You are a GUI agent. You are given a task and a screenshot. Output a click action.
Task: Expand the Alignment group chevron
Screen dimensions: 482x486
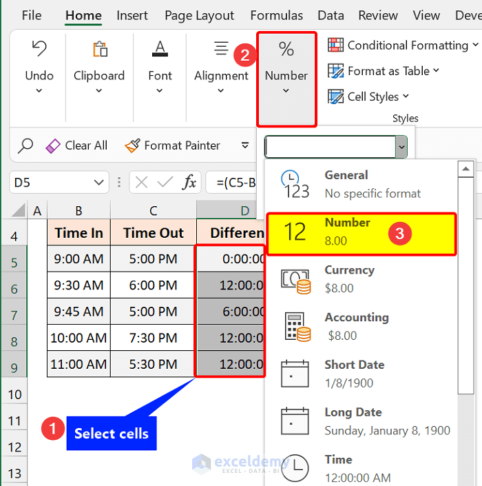click(221, 91)
